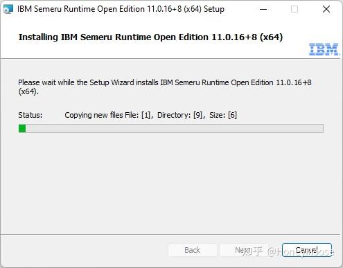
Task: Click the window title text in the title bar
Action: tap(121, 9)
